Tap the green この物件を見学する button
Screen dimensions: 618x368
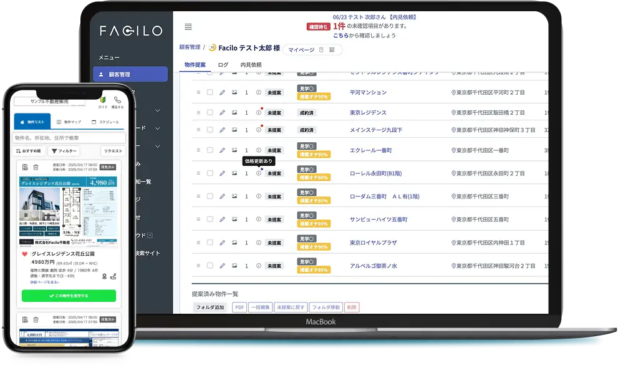(69, 296)
